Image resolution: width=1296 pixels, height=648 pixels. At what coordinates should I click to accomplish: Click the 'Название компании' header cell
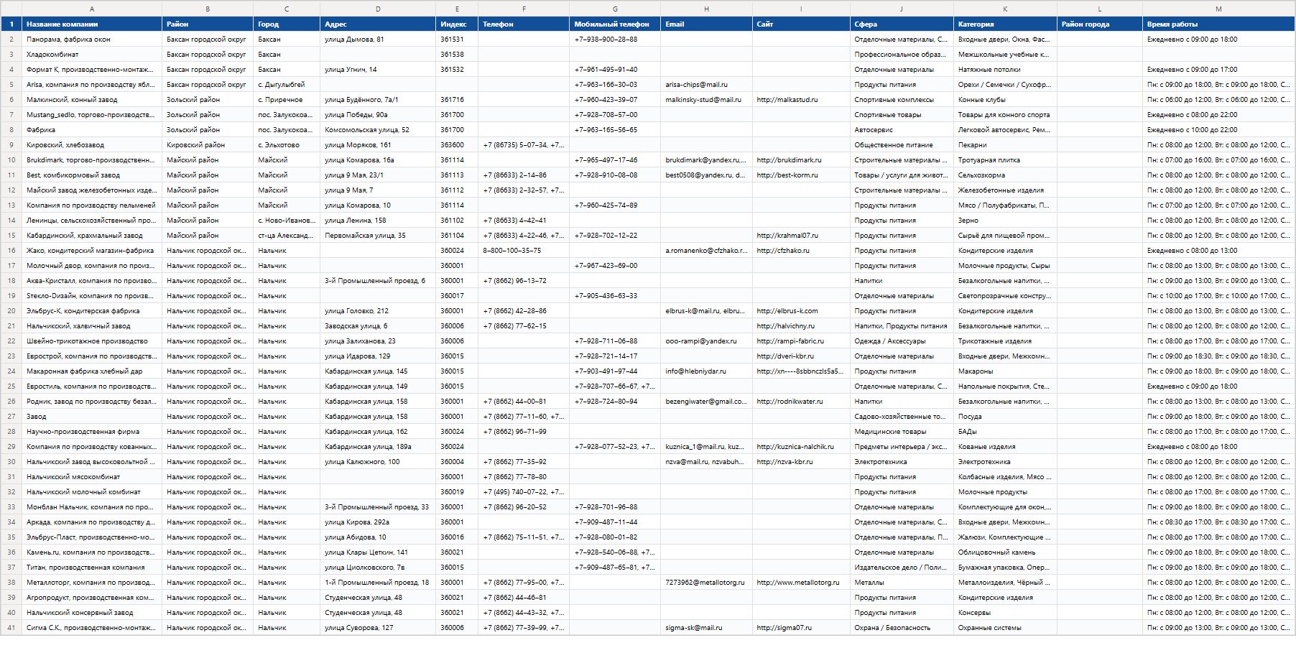[x=92, y=24]
